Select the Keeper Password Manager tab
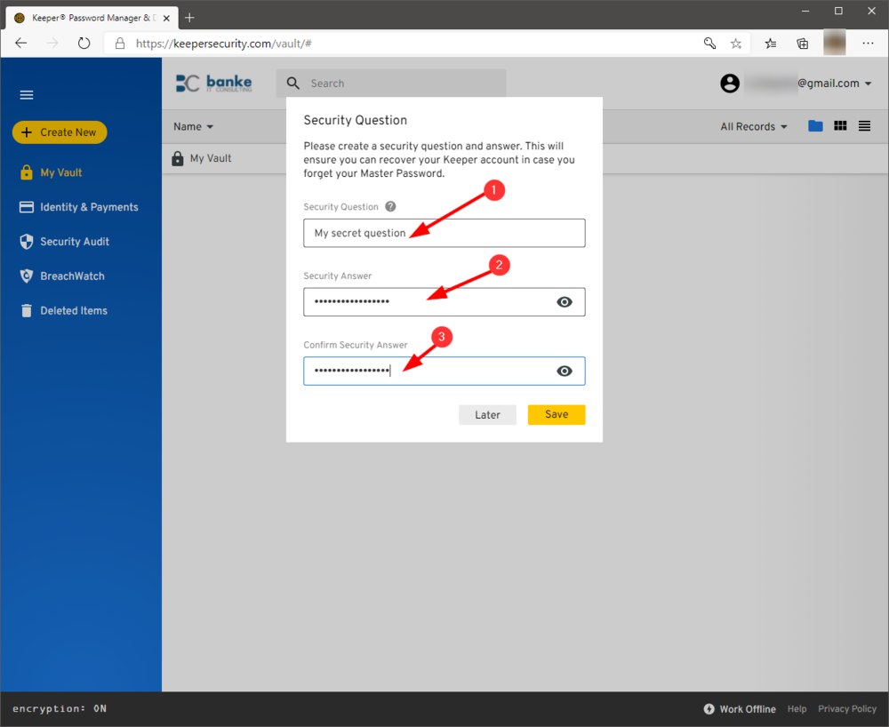This screenshot has width=889, height=727. tap(92, 18)
